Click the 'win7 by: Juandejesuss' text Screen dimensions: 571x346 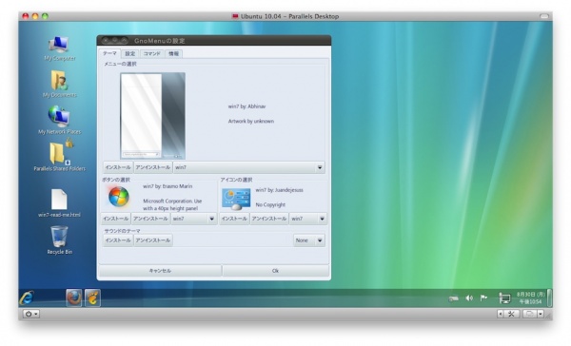point(279,190)
